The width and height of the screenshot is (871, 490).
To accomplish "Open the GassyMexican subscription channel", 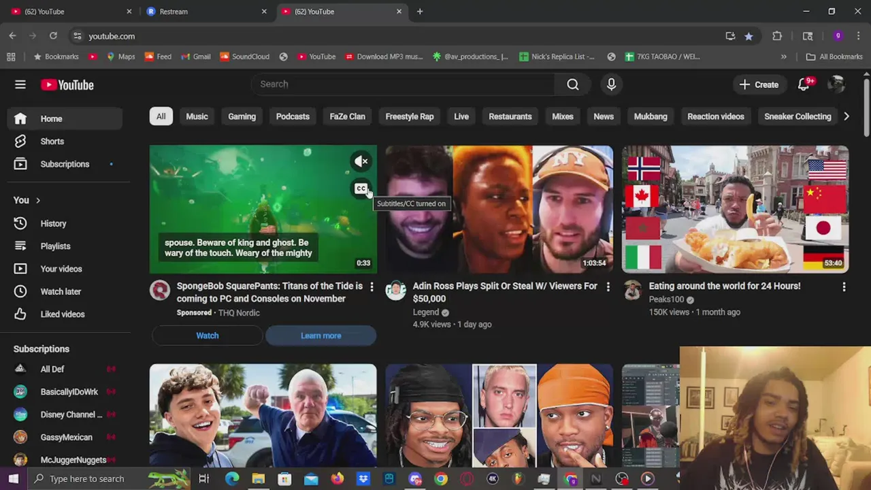I will 65,437.
